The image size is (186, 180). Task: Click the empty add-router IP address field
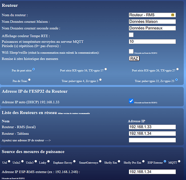coord(152,140)
